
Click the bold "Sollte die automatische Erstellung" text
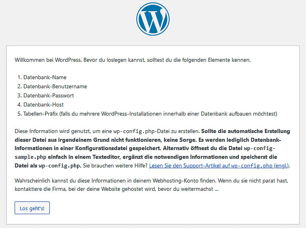coord(246,131)
